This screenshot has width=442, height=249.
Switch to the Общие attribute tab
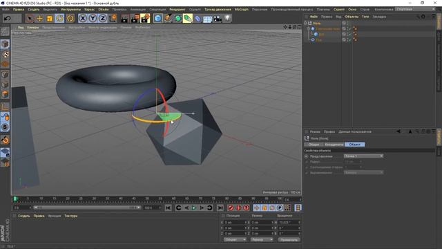click(x=314, y=145)
